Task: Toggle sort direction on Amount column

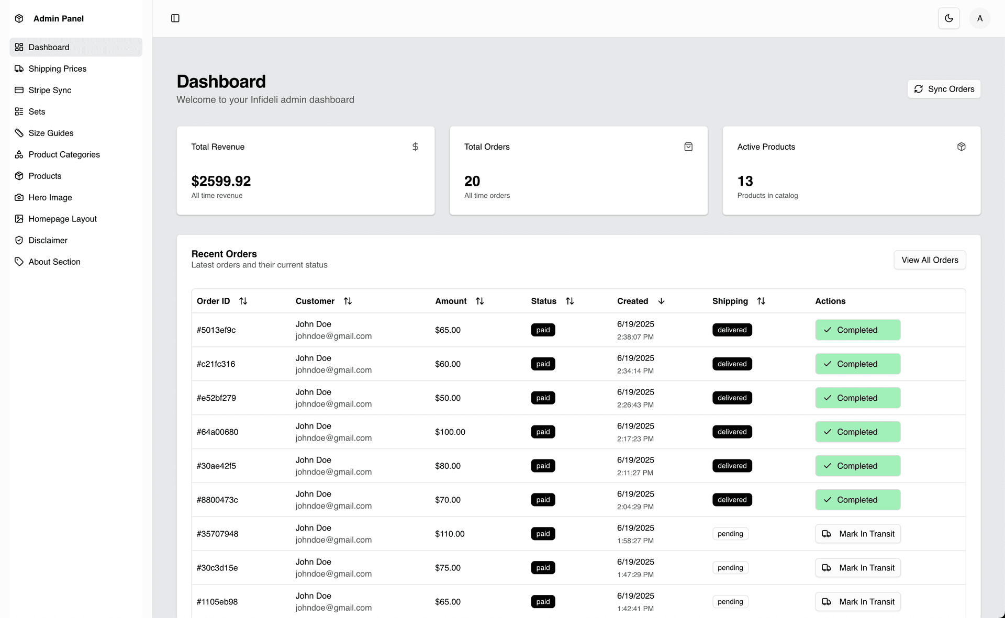Action: pos(480,301)
